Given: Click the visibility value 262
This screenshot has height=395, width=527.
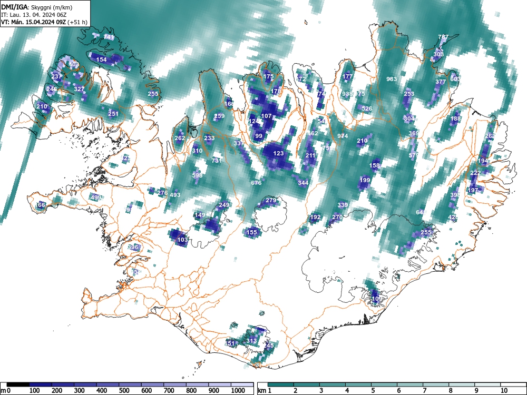Looking at the screenshot, I should coord(180,138).
